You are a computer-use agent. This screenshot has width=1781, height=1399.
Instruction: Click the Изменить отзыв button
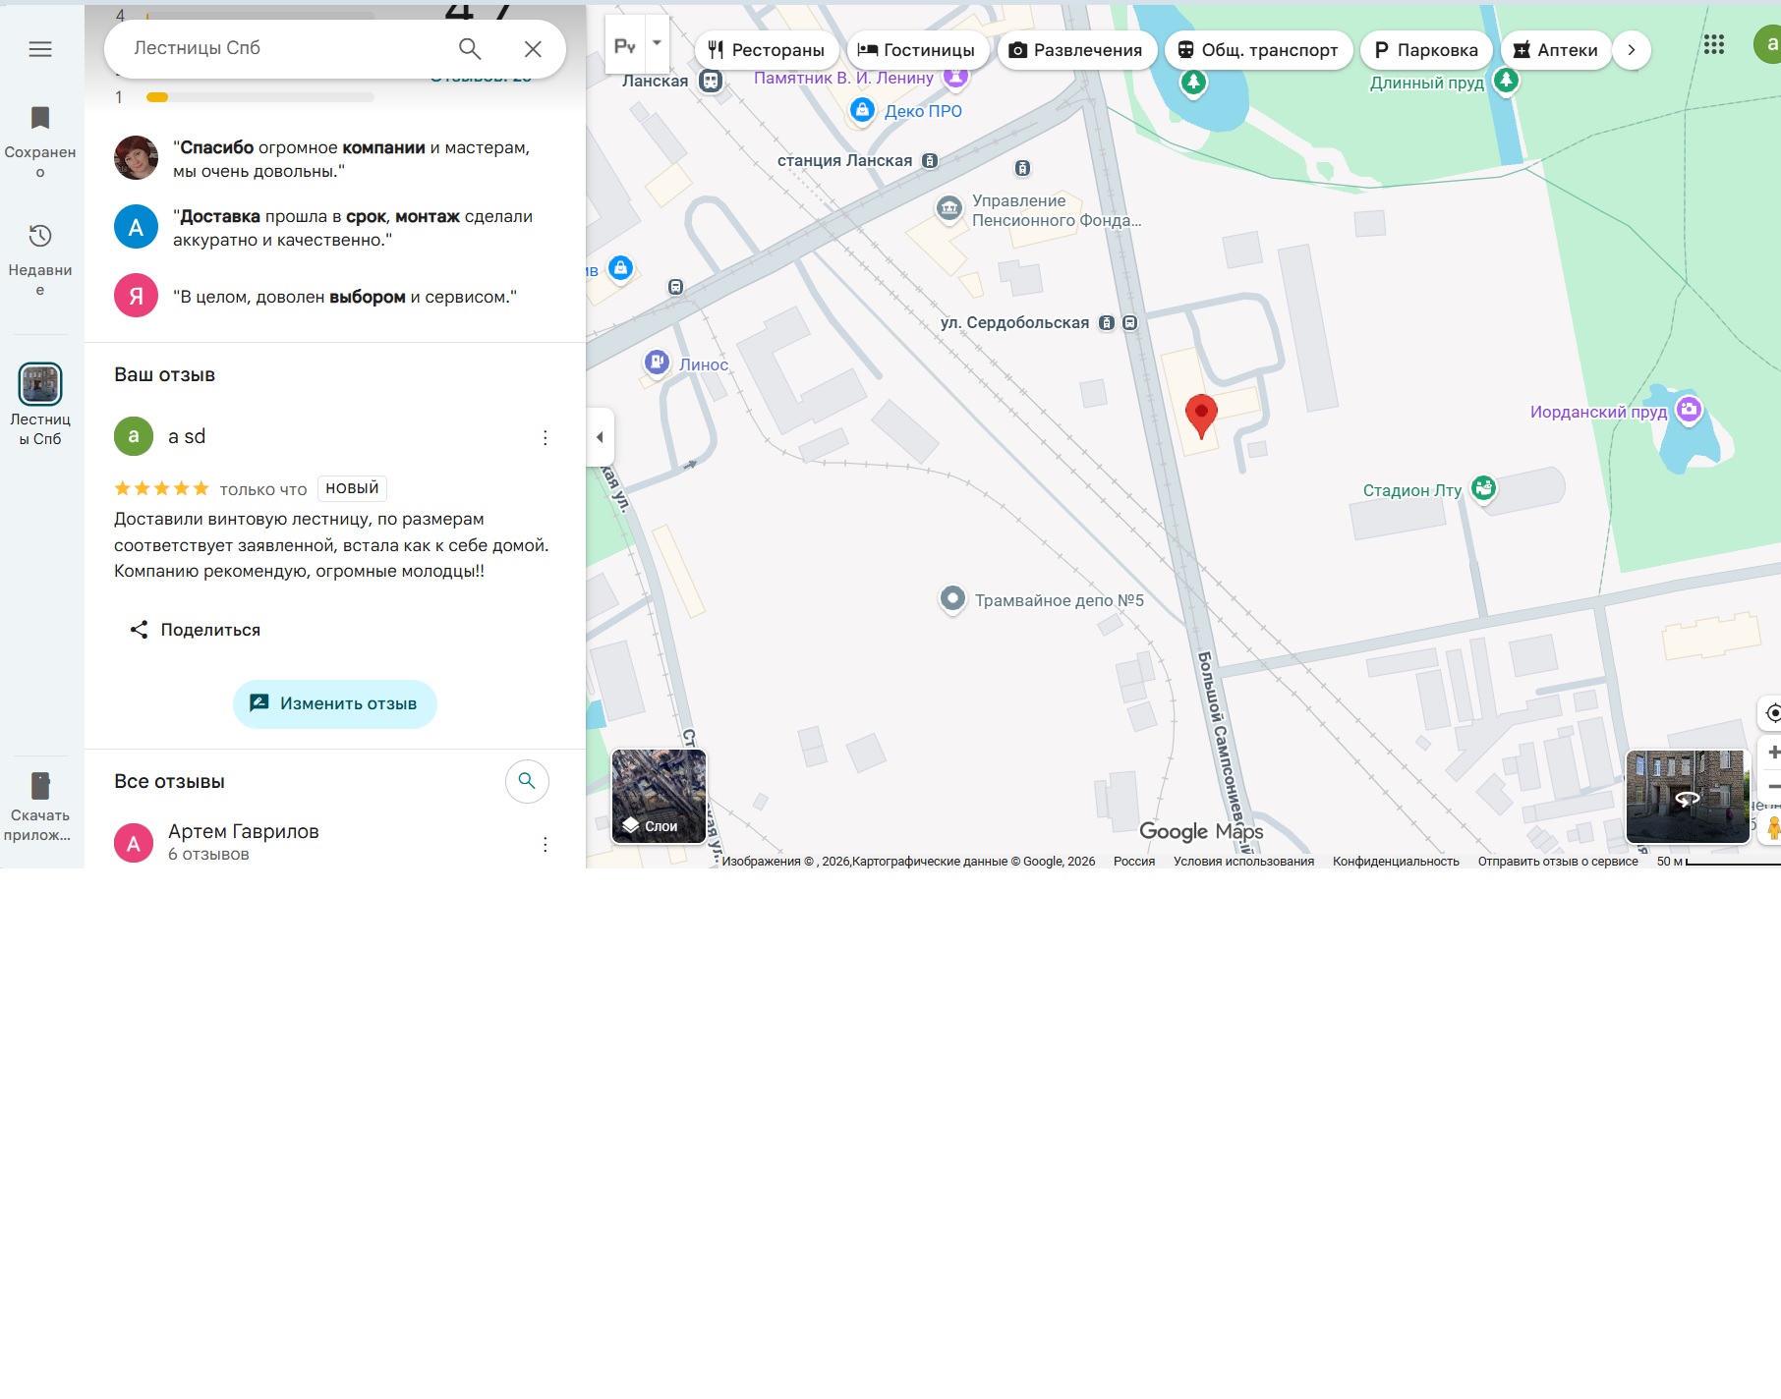(x=334, y=703)
